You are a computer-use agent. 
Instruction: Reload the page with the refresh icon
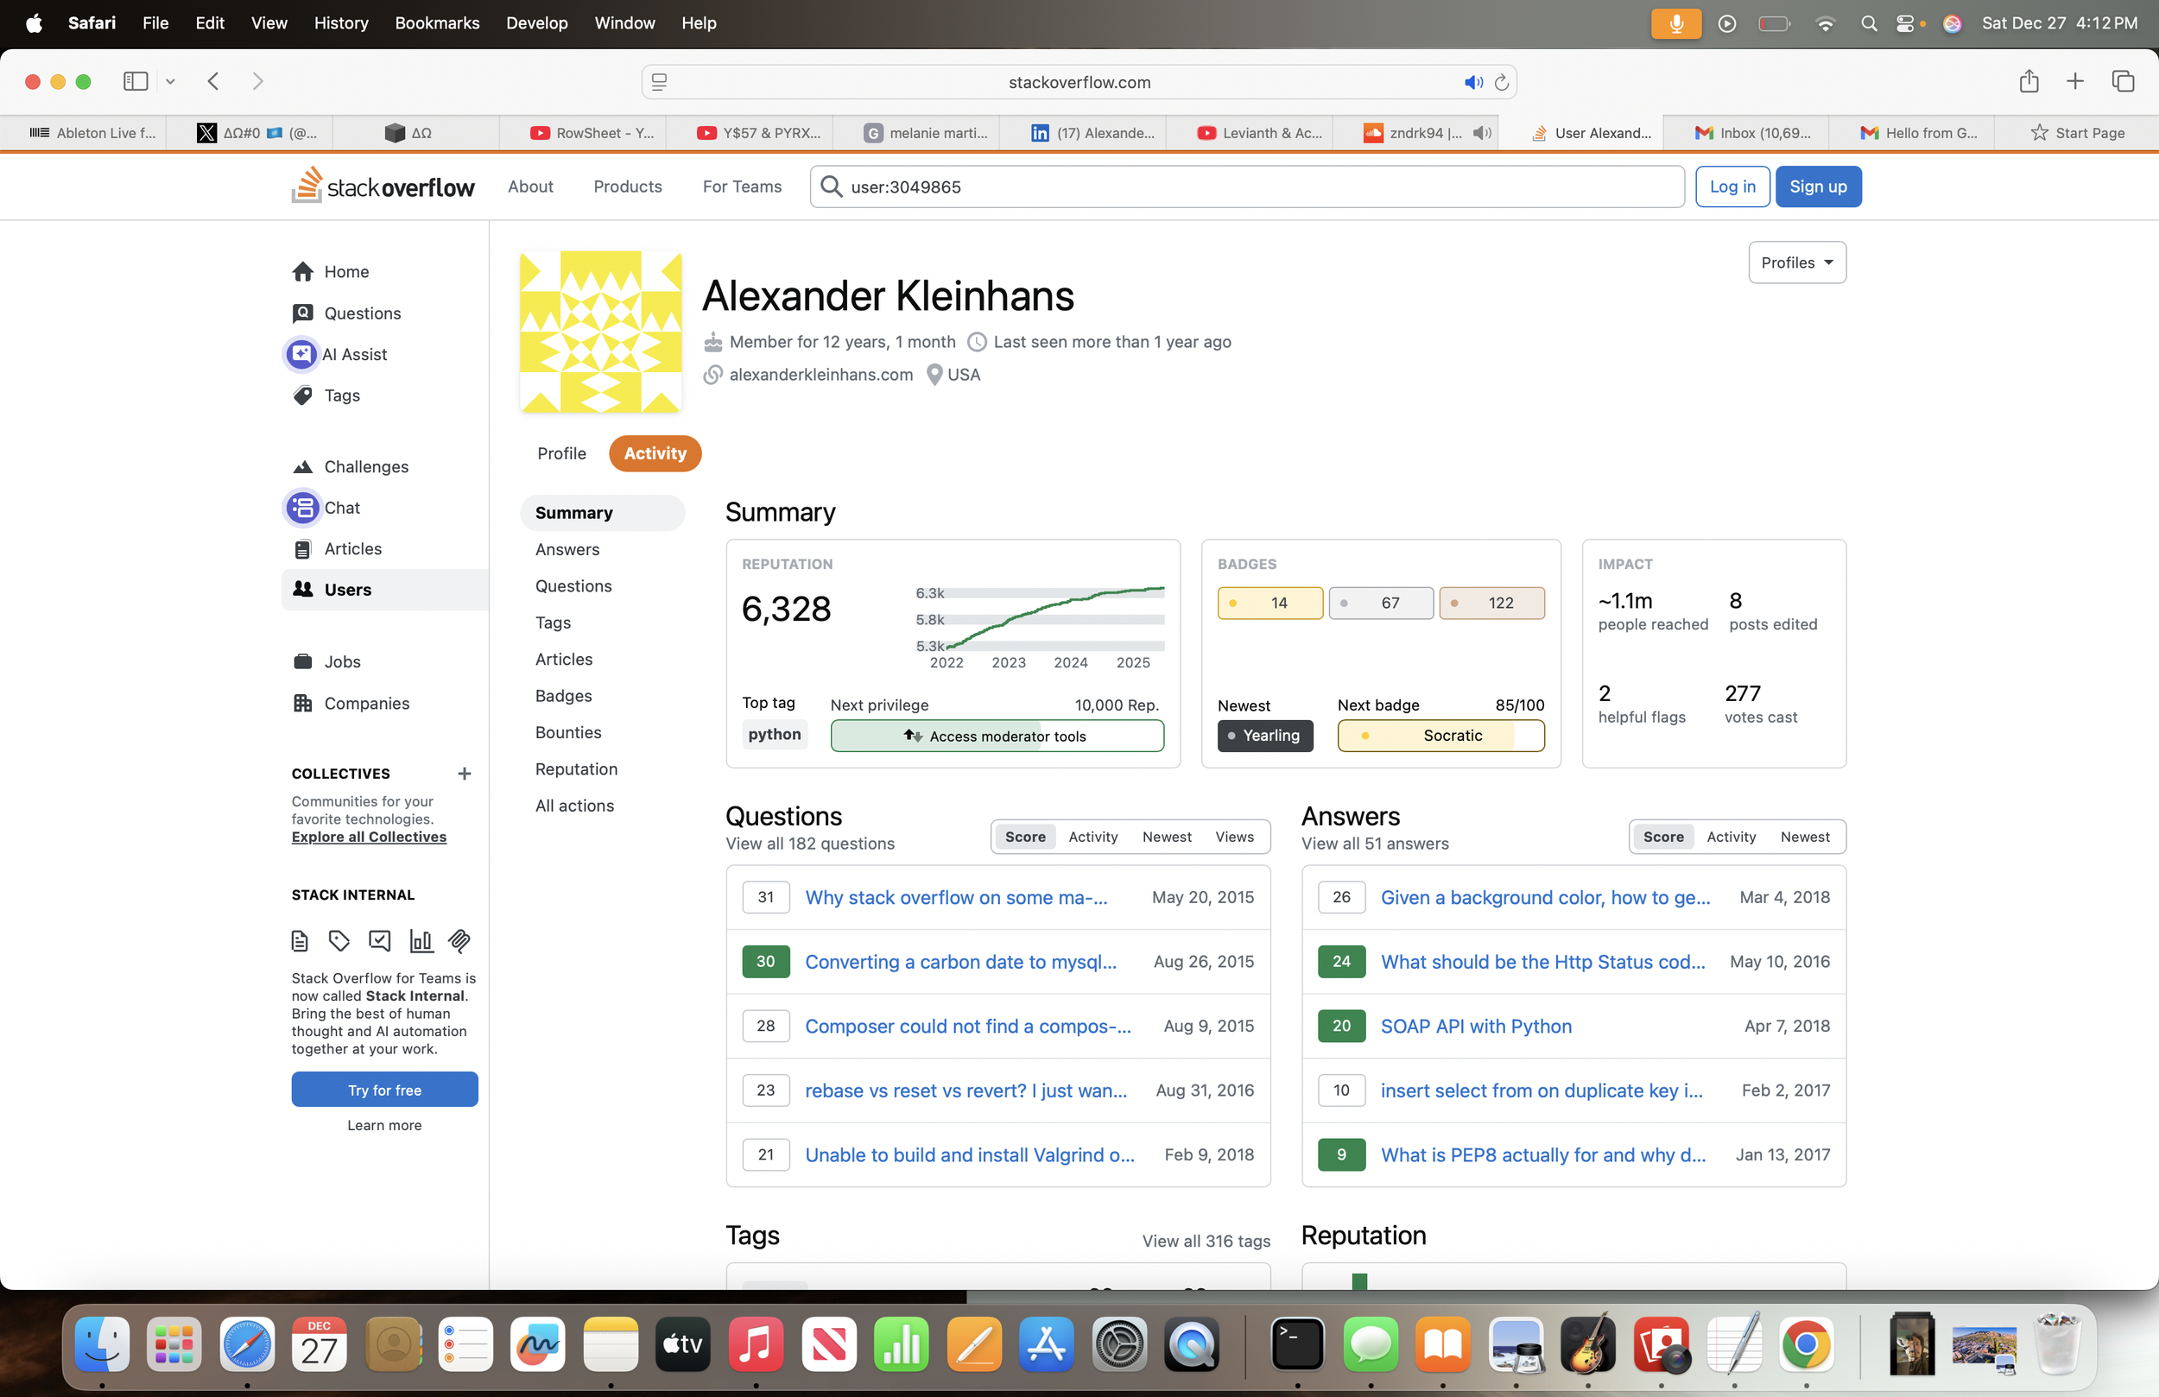[x=1501, y=82]
